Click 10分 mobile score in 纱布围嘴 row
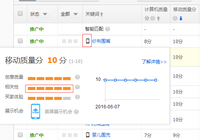The width and height of the screenshot is (200, 140). point(178,42)
